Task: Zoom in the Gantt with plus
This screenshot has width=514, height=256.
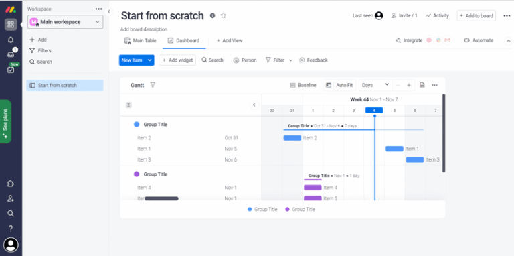Action: 409,85
